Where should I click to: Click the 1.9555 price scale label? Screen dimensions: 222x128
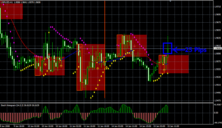pyautogui.click(x=217, y=69)
